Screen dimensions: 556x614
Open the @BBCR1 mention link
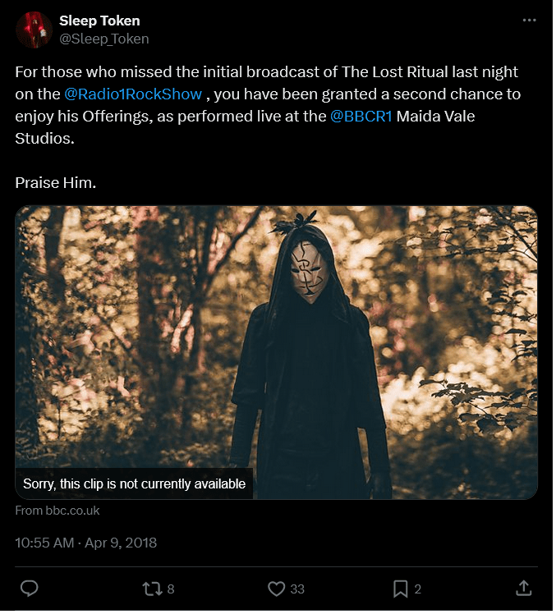pos(362,117)
